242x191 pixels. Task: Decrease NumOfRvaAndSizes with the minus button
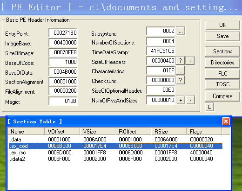pyautogui.click(x=190, y=100)
